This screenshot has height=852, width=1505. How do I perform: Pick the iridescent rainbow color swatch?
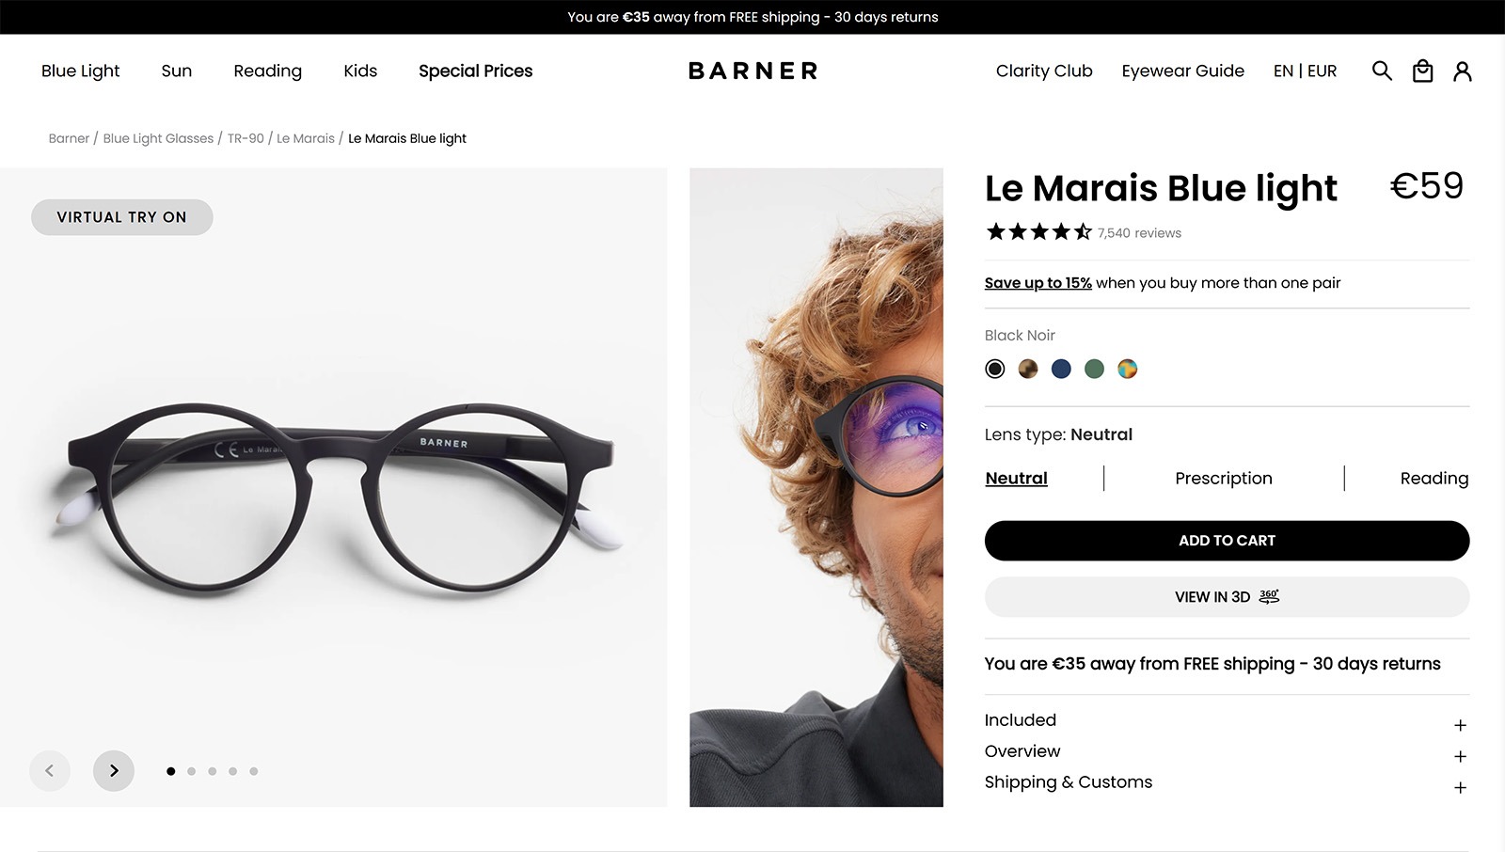click(1127, 369)
